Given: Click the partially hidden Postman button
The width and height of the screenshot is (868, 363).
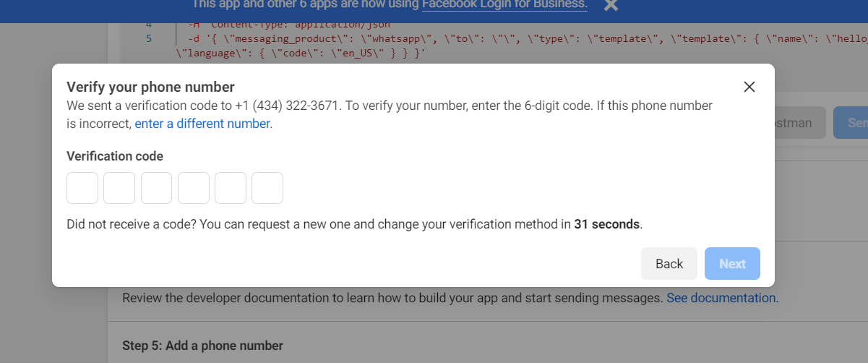Looking at the screenshot, I should (x=799, y=123).
